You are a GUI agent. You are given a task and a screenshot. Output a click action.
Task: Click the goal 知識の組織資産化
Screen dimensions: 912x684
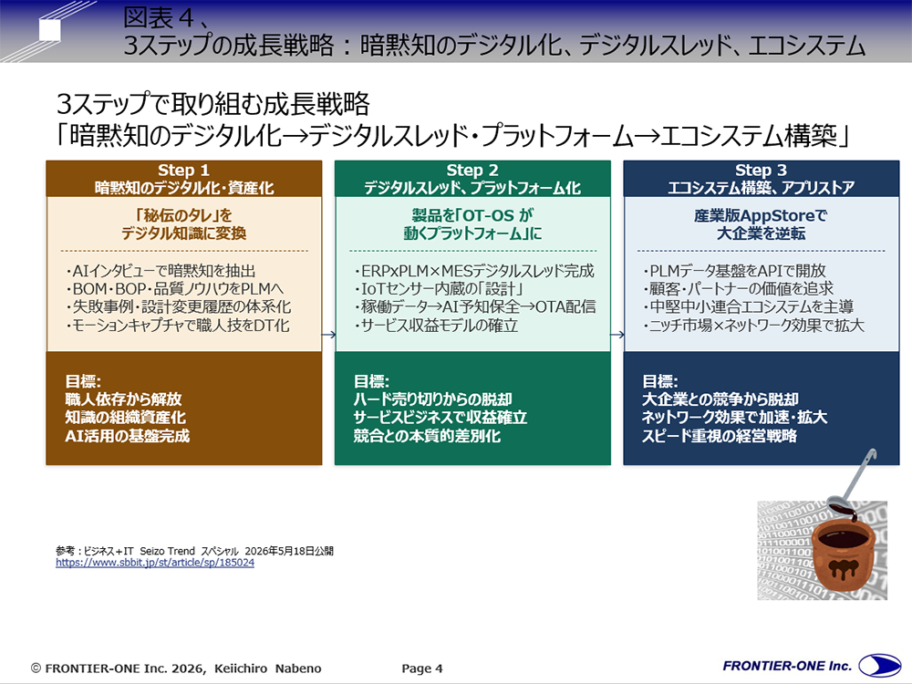tap(125, 417)
